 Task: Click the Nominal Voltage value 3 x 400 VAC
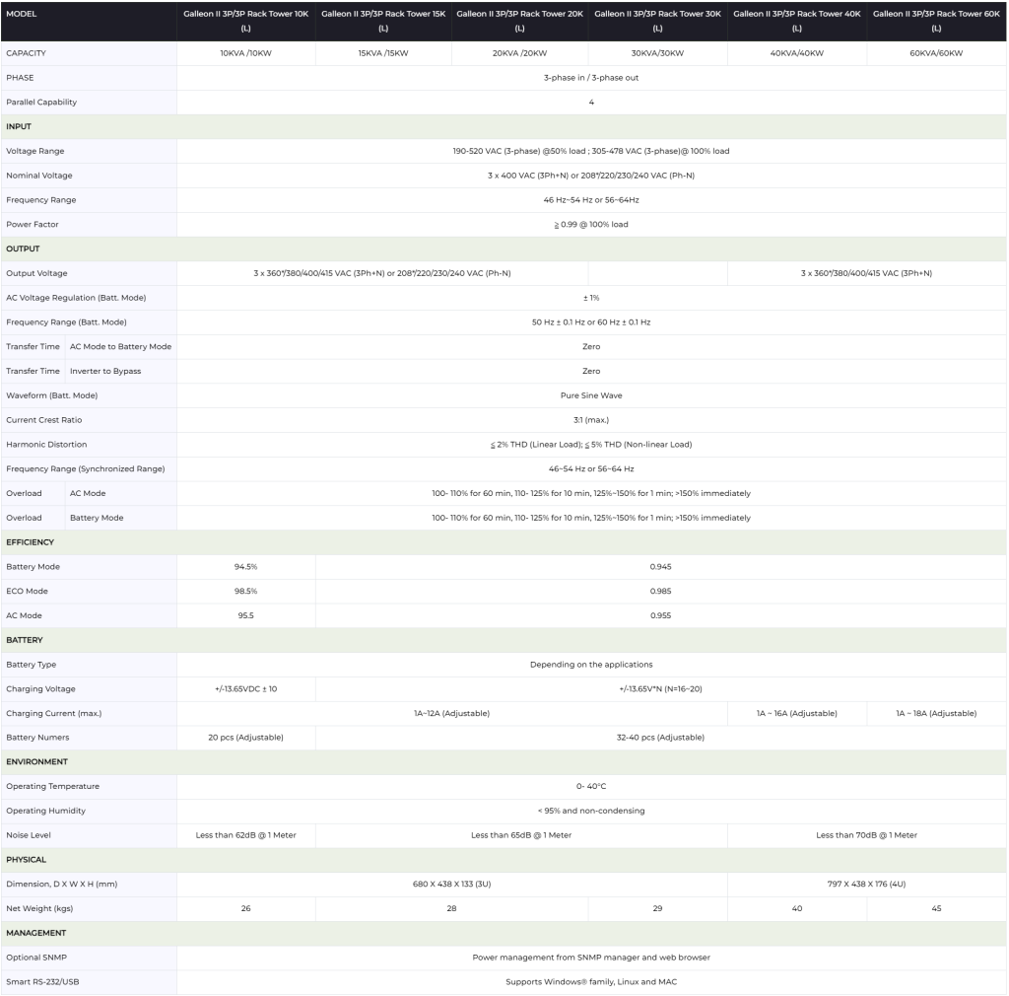591,176
